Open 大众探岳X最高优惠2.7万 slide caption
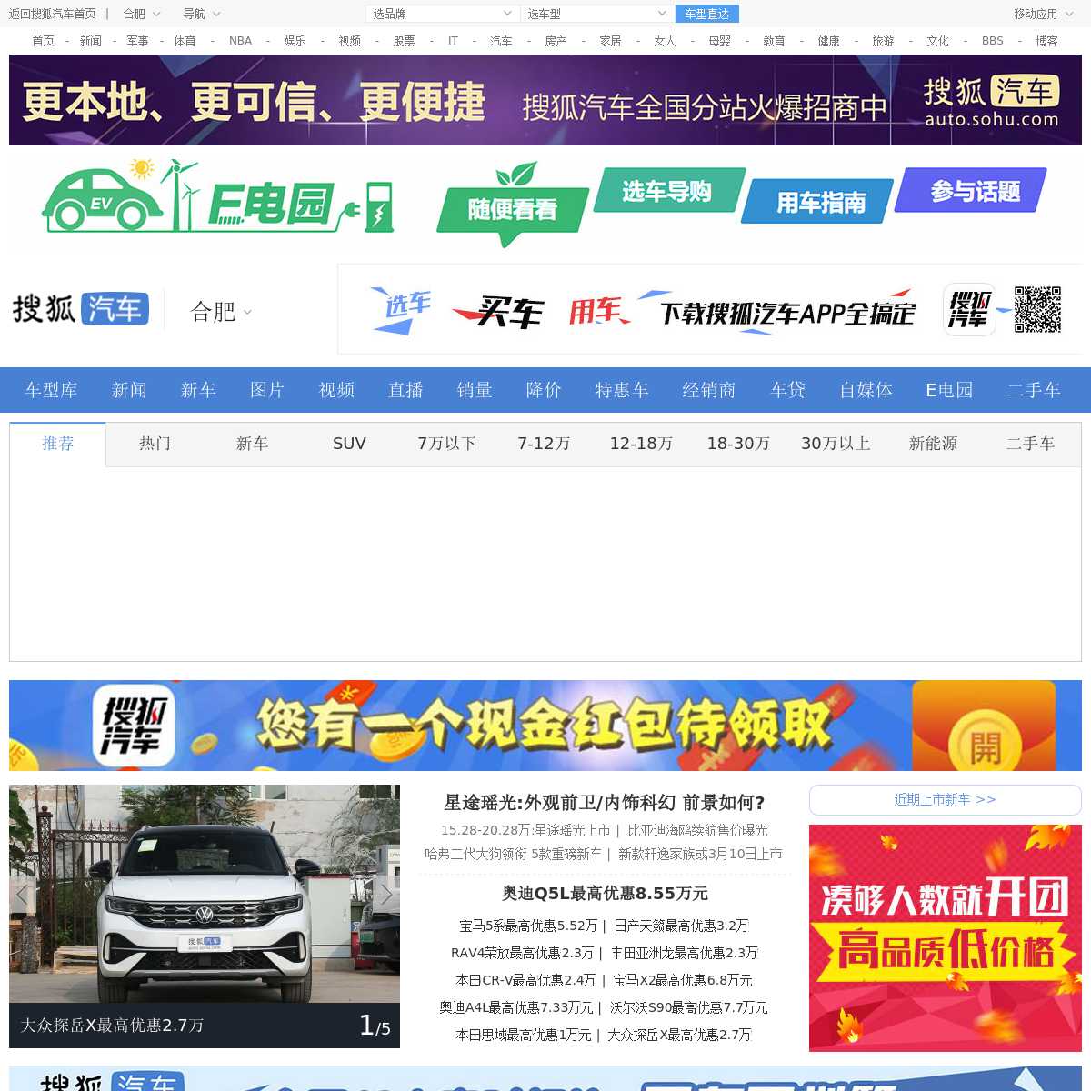The image size is (1091, 1091). (x=112, y=1026)
